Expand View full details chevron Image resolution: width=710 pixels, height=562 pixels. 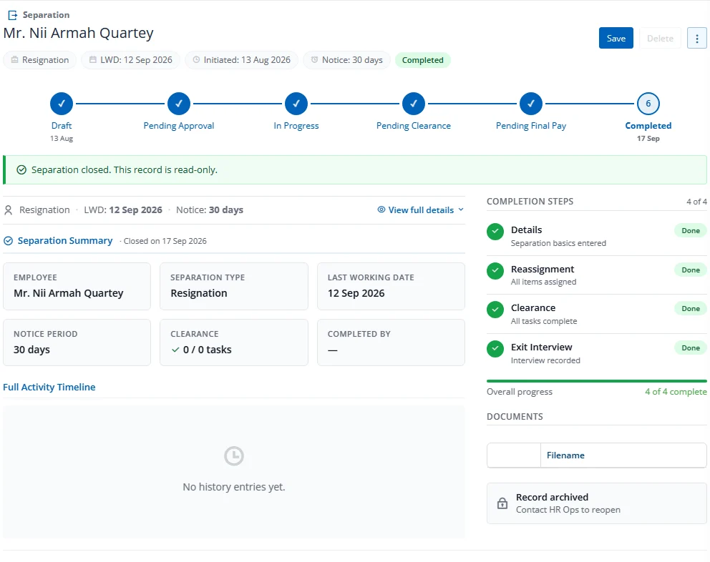461,209
